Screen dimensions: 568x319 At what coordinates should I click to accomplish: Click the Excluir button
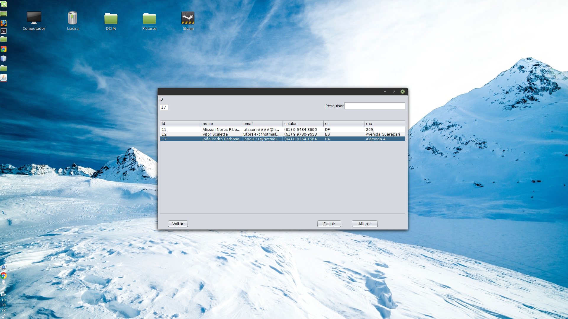point(329,224)
